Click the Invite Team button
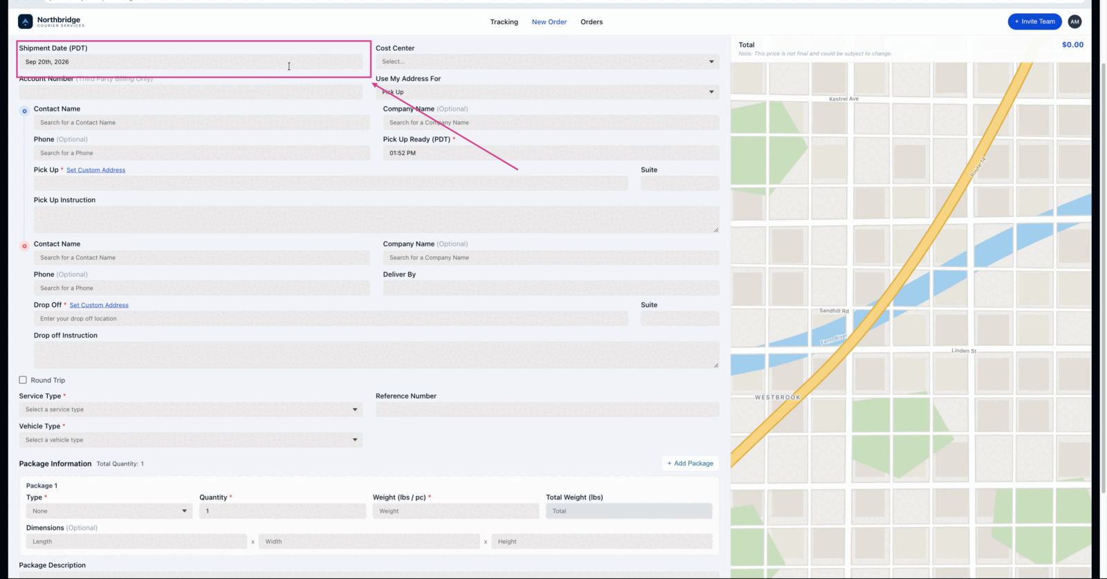The height and width of the screenshot is (579, 1107). (x=1035, y=21)
